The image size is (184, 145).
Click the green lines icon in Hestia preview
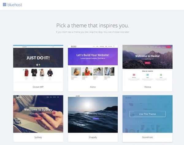pos(161,75)
